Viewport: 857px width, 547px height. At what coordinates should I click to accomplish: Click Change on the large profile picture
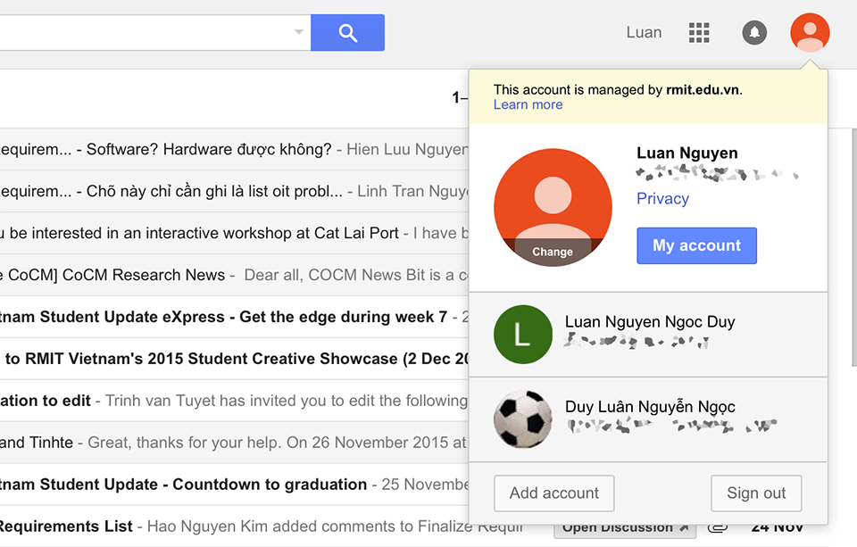point(552,251)
